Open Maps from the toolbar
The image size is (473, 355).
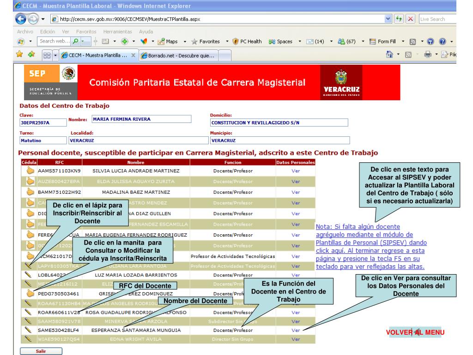pos(168,41)
